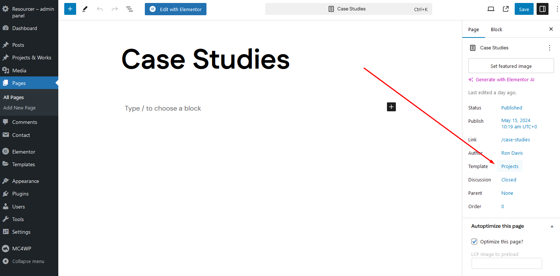Click Set featured image button
This screenshot has width=560, height=276.
(511, 66)
